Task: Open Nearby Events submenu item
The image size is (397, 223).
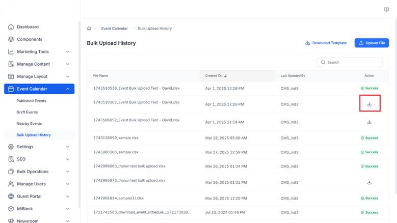Action: 29,123
